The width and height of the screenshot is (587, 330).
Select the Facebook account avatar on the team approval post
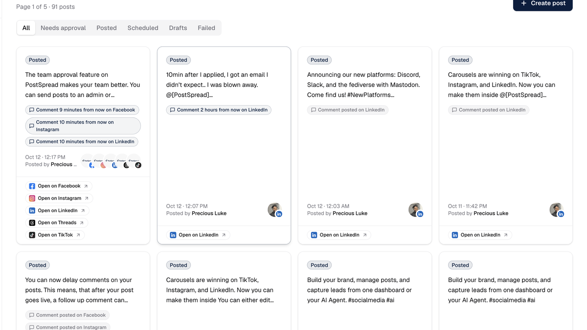(x=87, y=161)
